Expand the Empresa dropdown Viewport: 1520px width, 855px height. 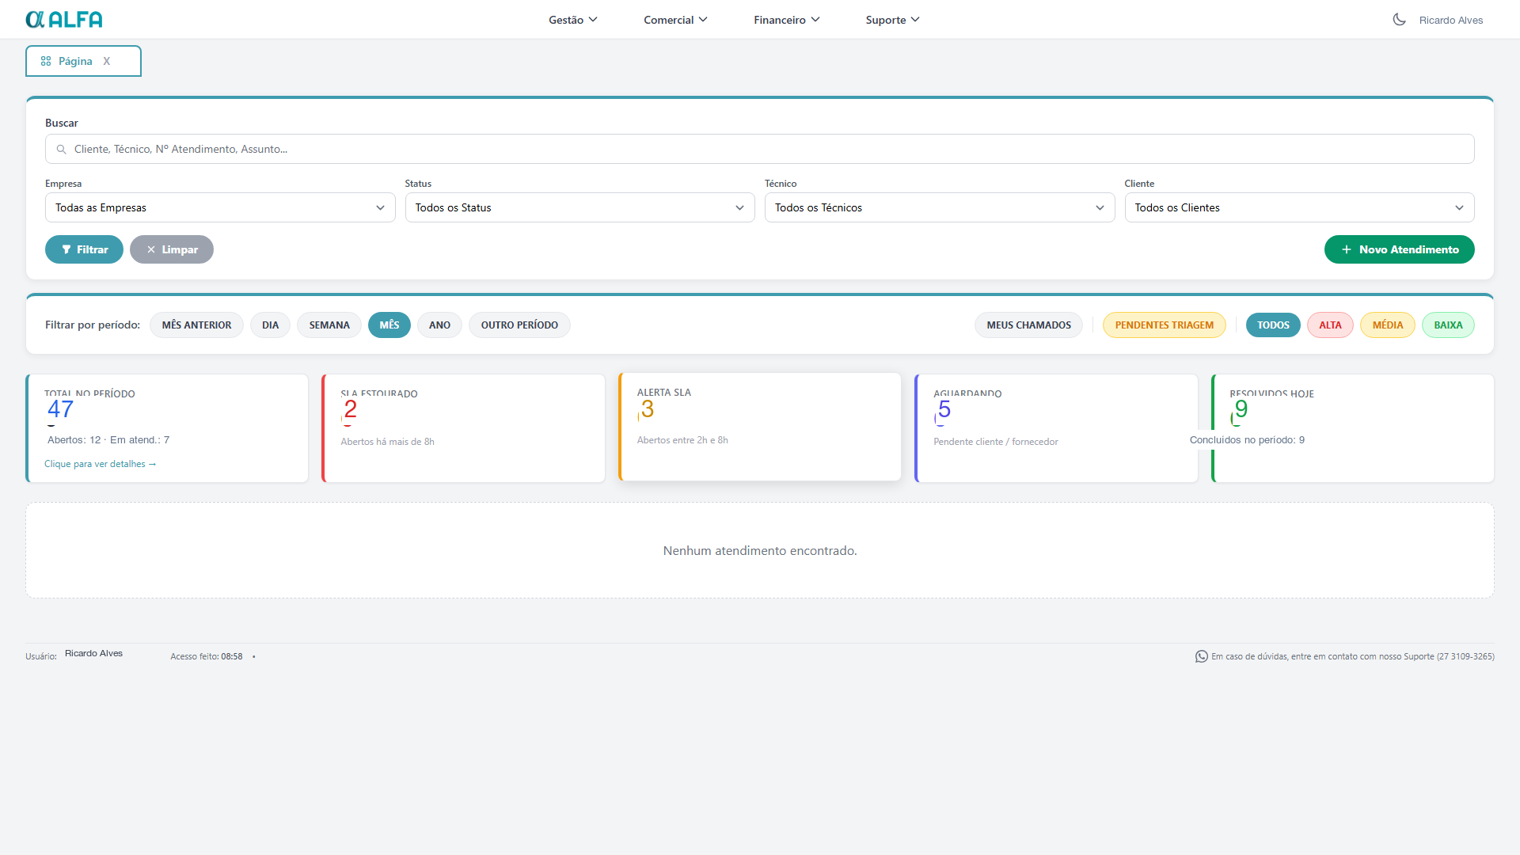tap(220, 207)
